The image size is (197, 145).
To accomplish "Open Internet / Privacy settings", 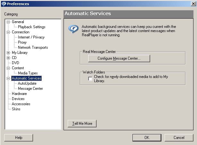I will (31, 37).
